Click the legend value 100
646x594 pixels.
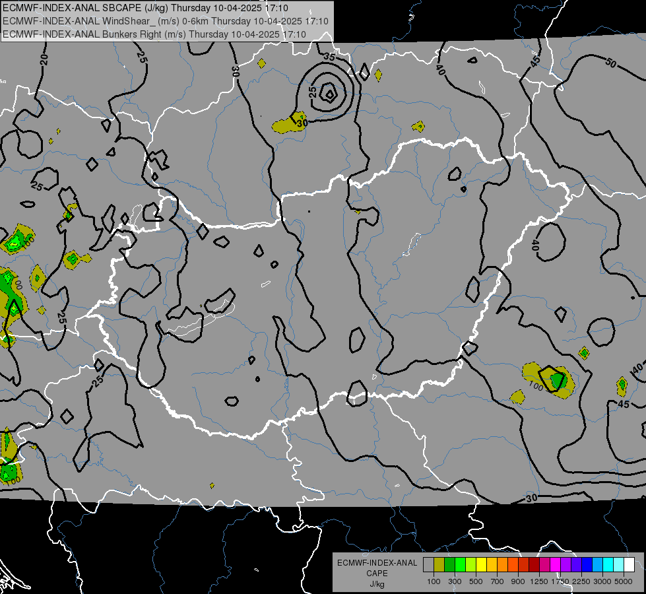(434, 581)
